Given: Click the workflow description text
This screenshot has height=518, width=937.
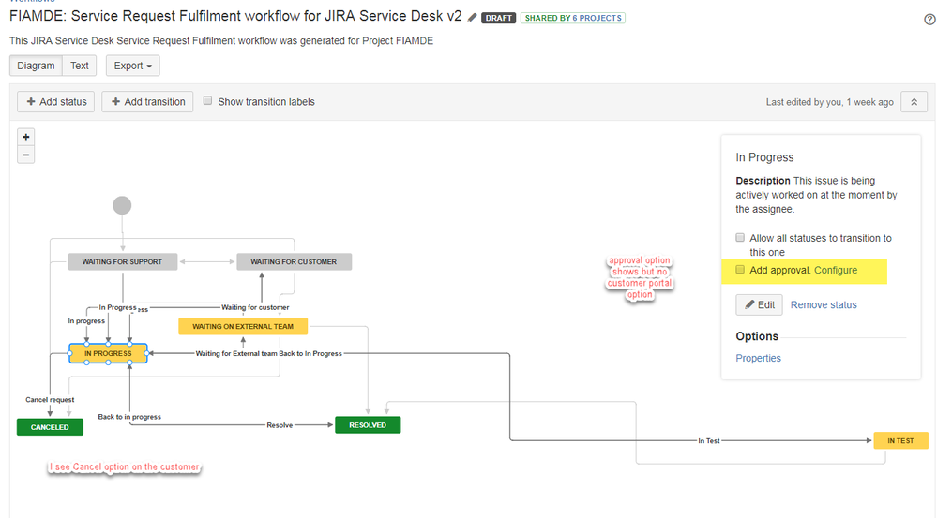Looking at the screenshot, I should 221,40.
